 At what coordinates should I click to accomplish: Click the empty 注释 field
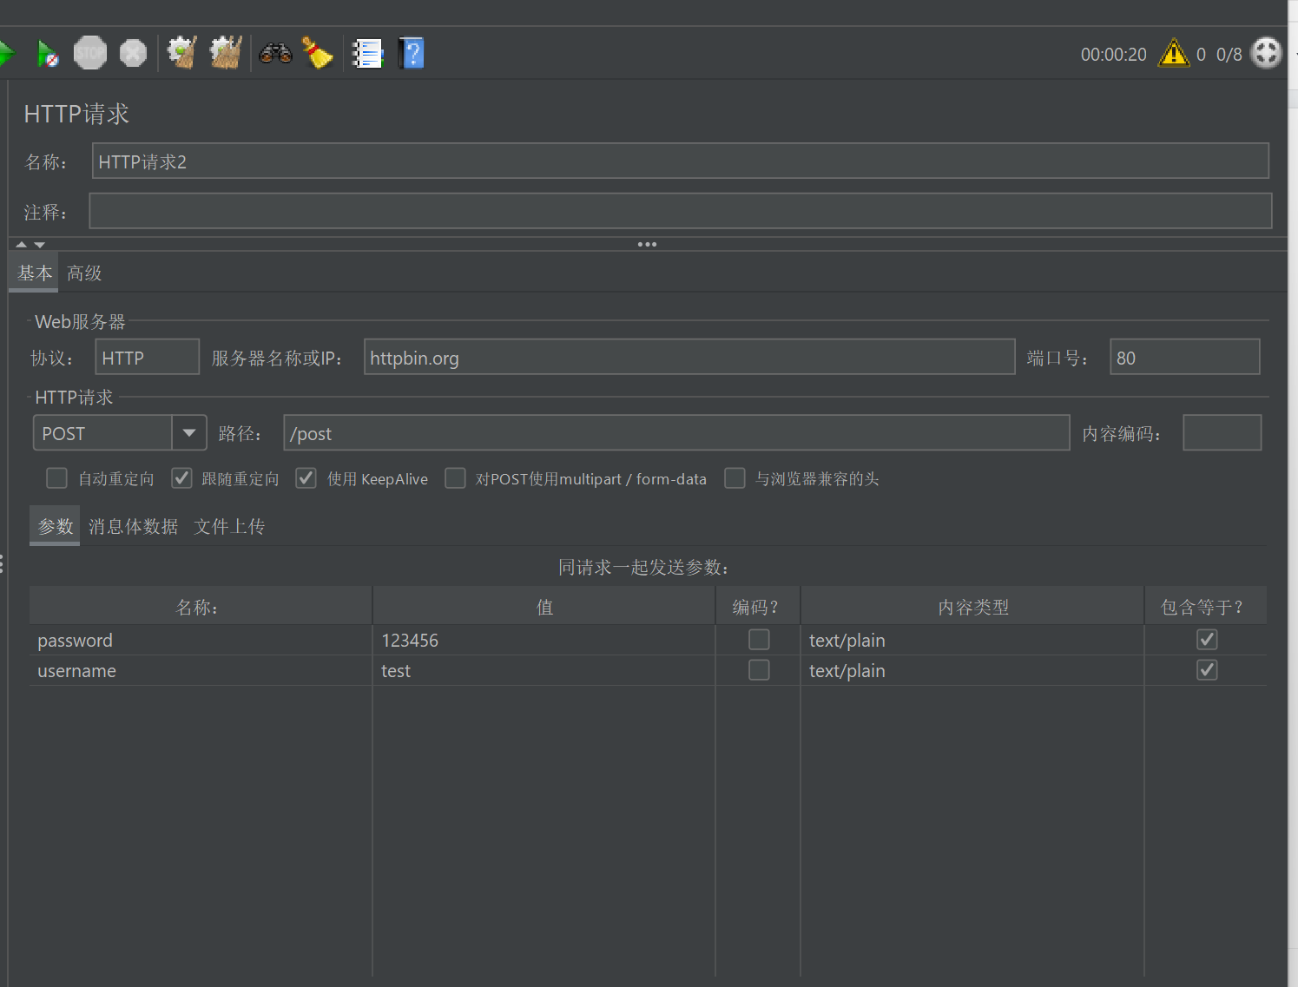[x=681, y=212]
